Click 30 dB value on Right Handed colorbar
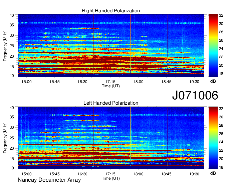Viewport: 227px width, 184px height. click(x=221, y=24)
